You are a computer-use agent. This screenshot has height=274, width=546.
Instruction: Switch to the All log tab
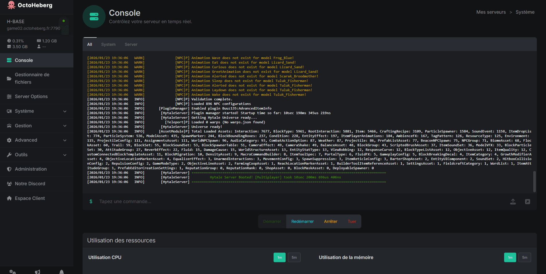point(90,44)
